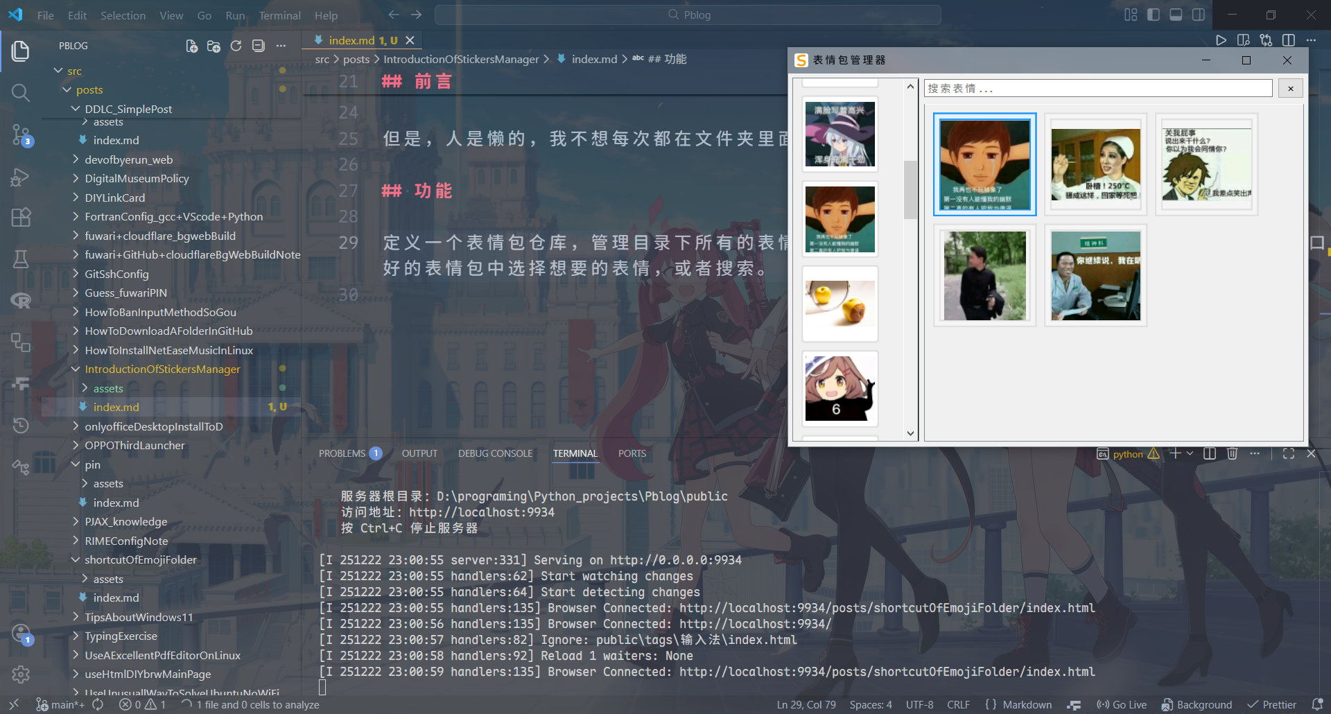Switch to the OUTPUT tab
The image size is (1331, 714).
[x=419, y=453]
